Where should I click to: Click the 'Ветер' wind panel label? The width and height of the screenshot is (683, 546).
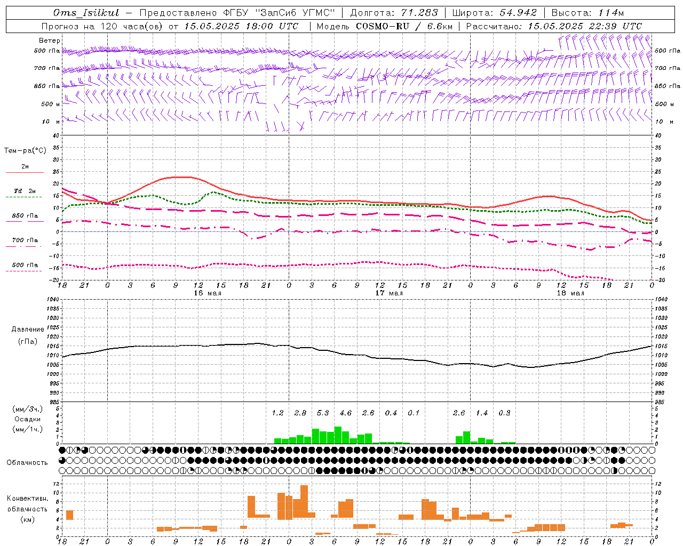[x=50, y=41]
